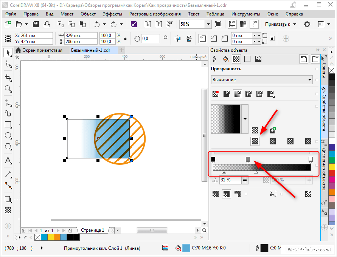This screenshot has height=257, width=337.
Task: Select the conical fountain transparency button
Action: point(290,141)
